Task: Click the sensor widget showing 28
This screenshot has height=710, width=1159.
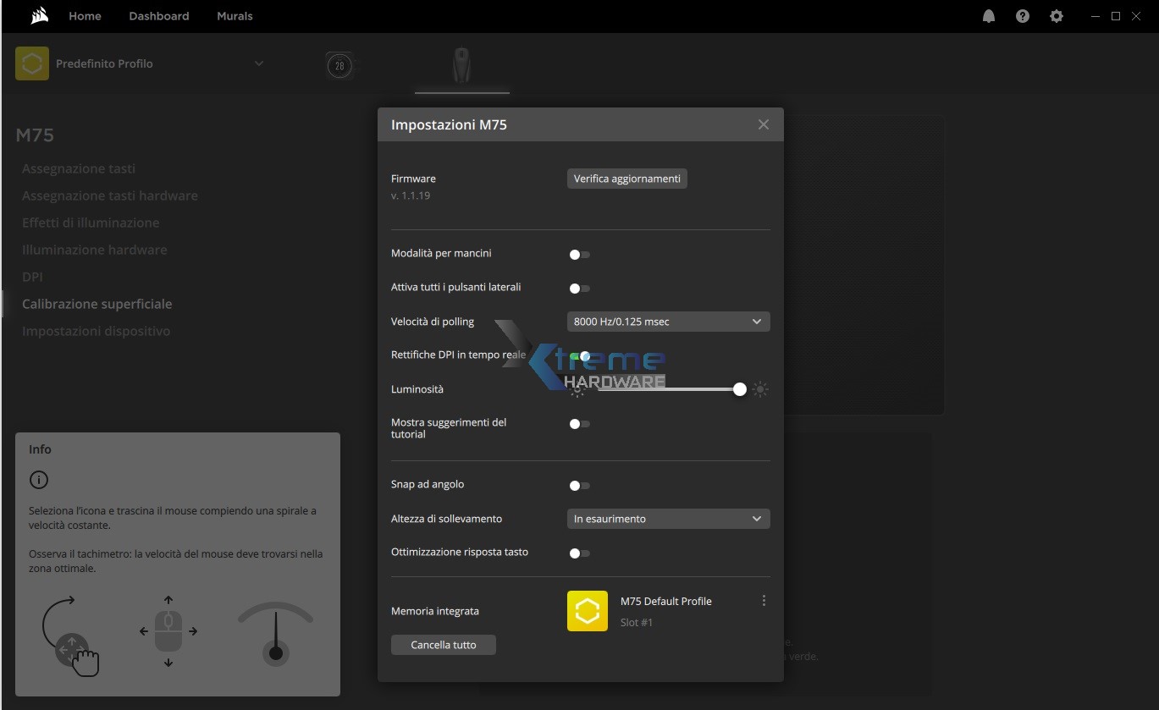Action: pyautogui.click(x=339, y=64)
